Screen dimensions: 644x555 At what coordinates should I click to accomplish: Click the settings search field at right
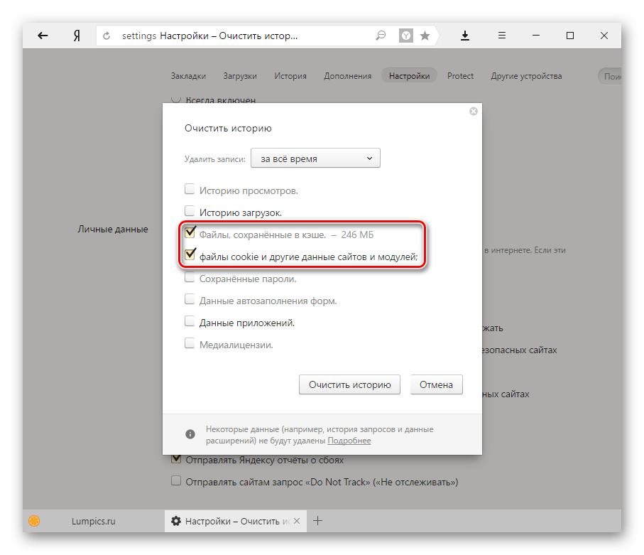610,77
